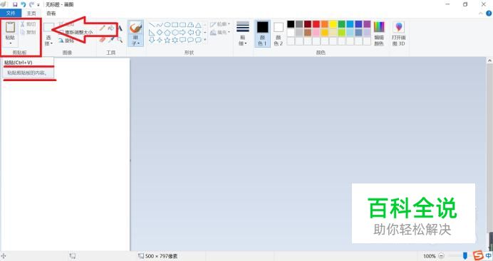Choose the red color swatch

click(x=316, y=24)
